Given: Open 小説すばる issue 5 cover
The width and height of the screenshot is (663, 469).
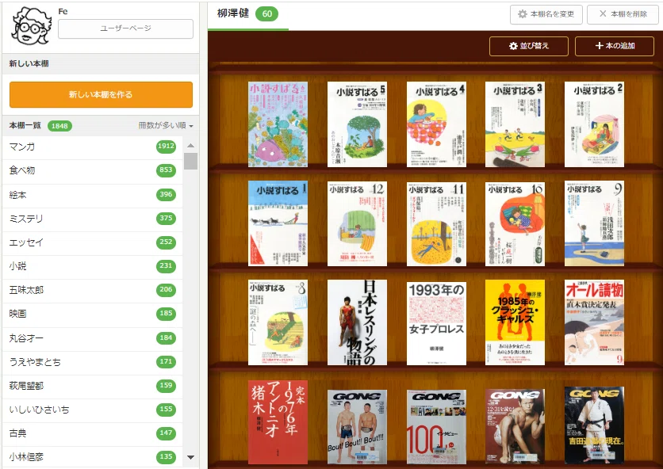Looking at the screenshot, I should click(x=357, y=124).
